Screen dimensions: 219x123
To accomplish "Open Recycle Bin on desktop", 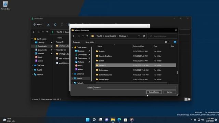I will click(x=5, y=5).
